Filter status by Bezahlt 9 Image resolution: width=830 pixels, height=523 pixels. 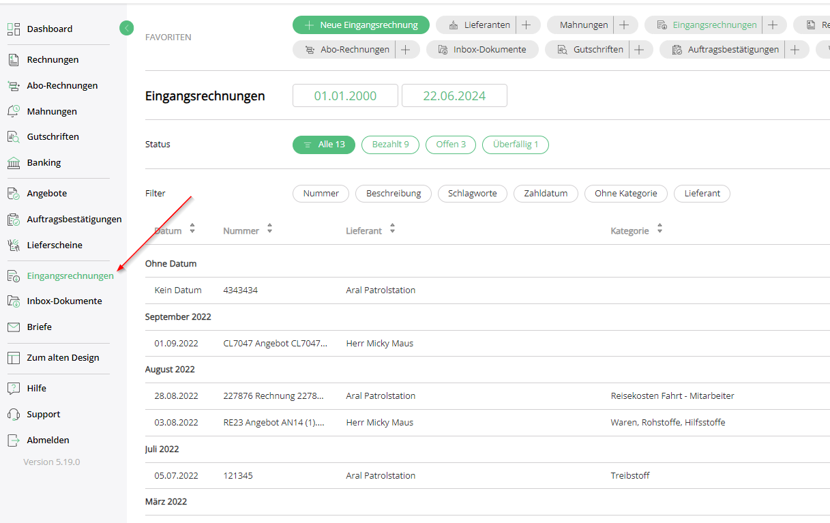coord(390,145)
